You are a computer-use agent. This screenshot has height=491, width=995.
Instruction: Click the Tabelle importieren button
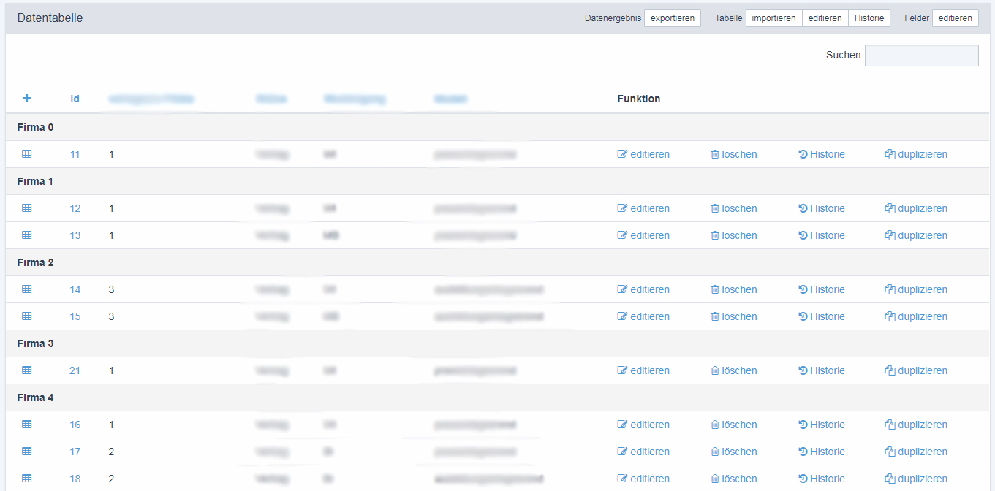(x=773, y=18)
